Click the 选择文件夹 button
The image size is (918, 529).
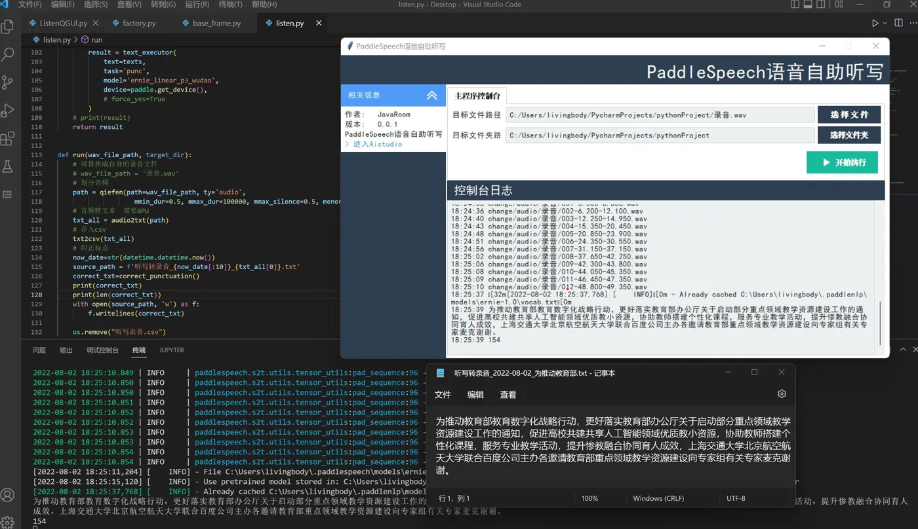(x=849, y=136)
